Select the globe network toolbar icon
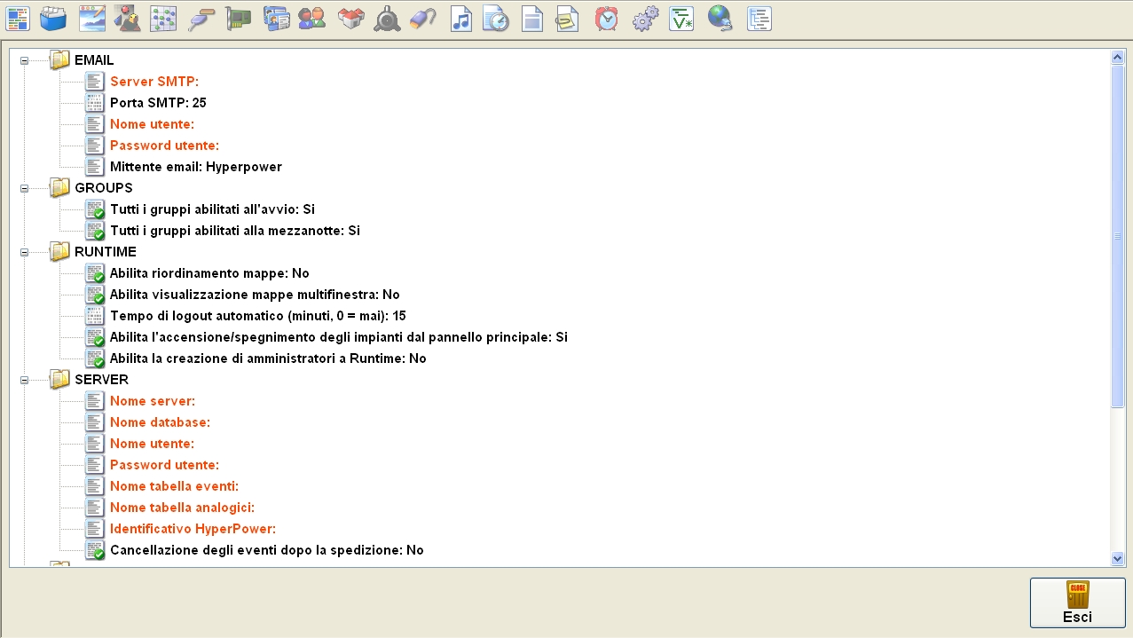The image size is (1133, 638). (x=720, y=19)
